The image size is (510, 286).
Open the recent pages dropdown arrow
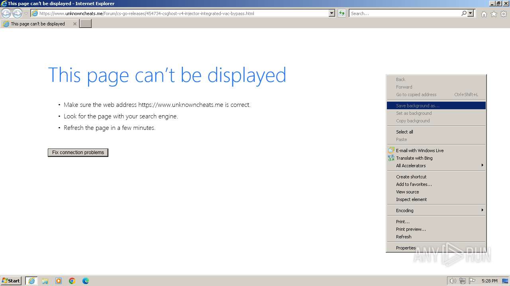tap(26, 14)
